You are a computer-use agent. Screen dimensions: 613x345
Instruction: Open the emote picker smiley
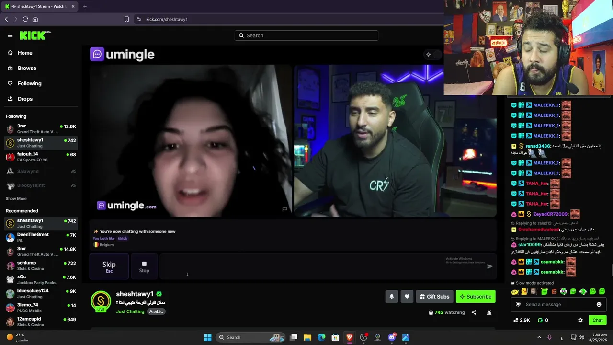point(599,304)
